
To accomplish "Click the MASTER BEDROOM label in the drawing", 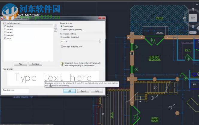I will (154, 58).
